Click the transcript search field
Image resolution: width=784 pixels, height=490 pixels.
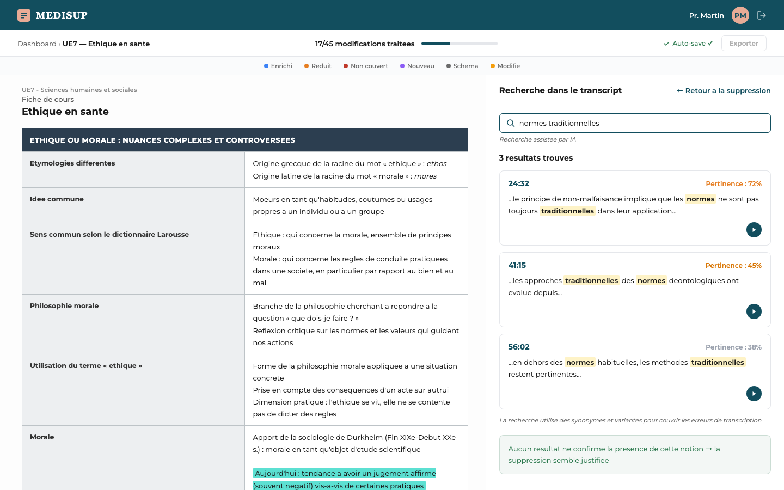[635, 123]
